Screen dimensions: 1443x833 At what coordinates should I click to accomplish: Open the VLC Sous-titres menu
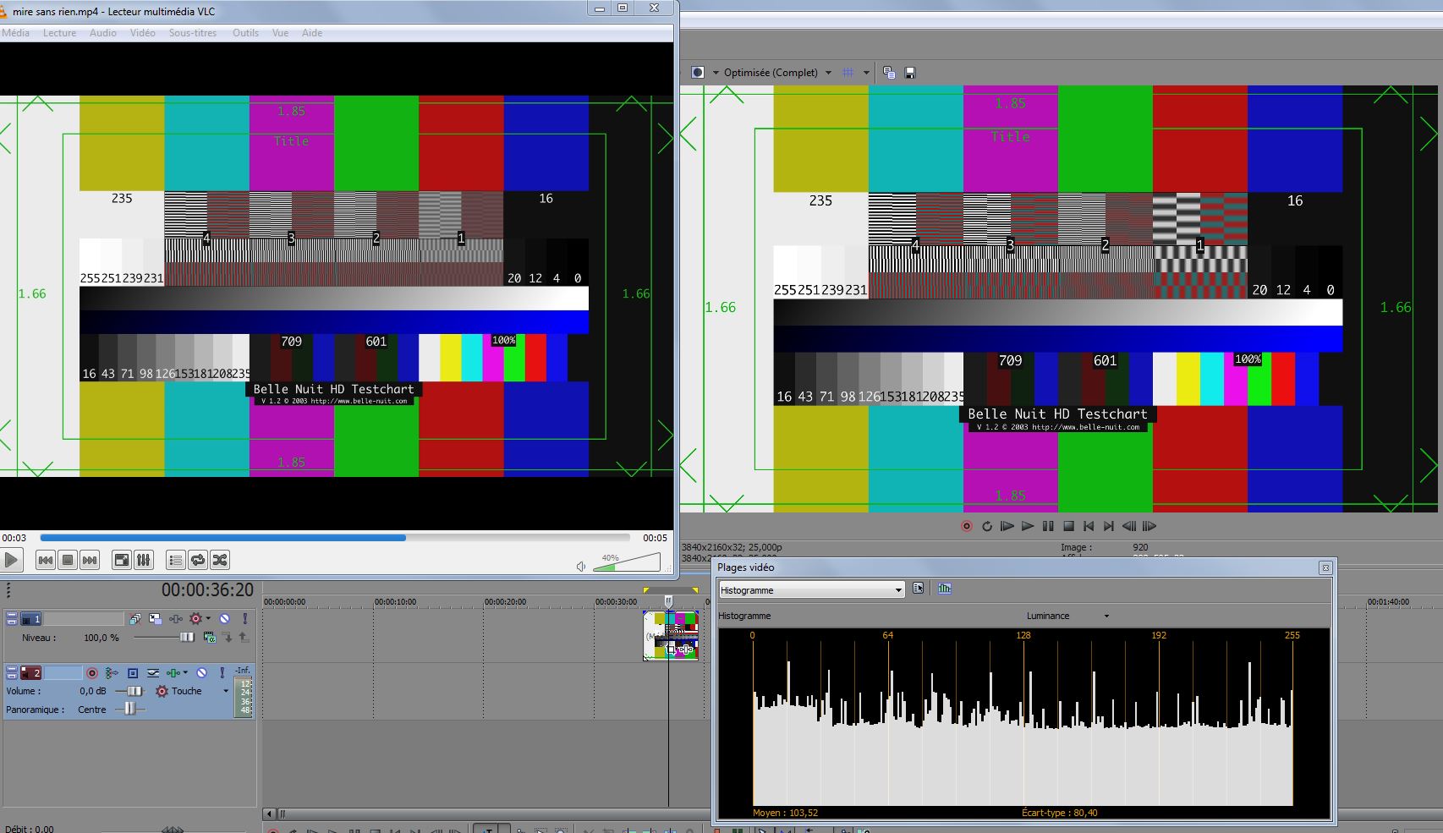[192, 33]
